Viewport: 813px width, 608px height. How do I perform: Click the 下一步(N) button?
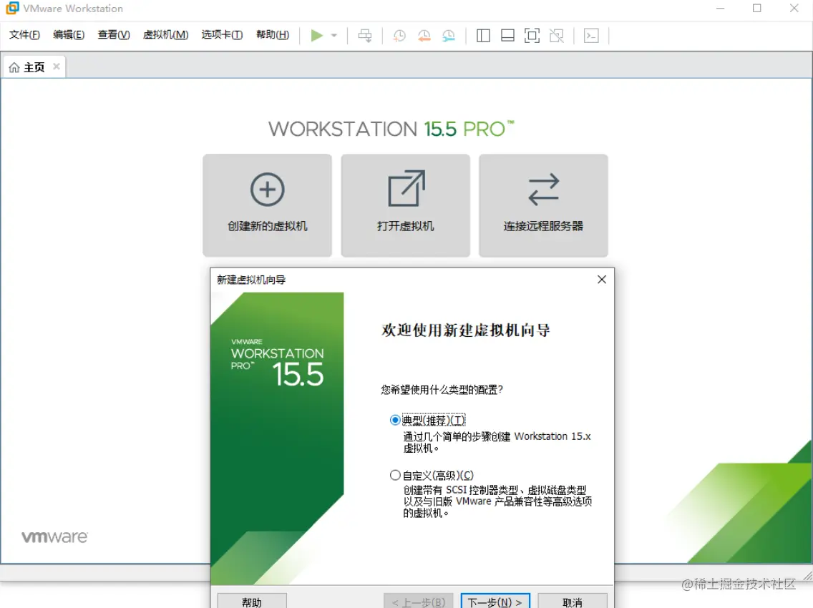click(x=495, y=602)
